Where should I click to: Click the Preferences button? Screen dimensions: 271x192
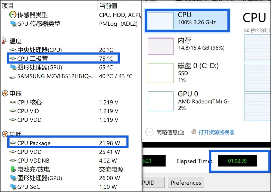coord(186,182)
